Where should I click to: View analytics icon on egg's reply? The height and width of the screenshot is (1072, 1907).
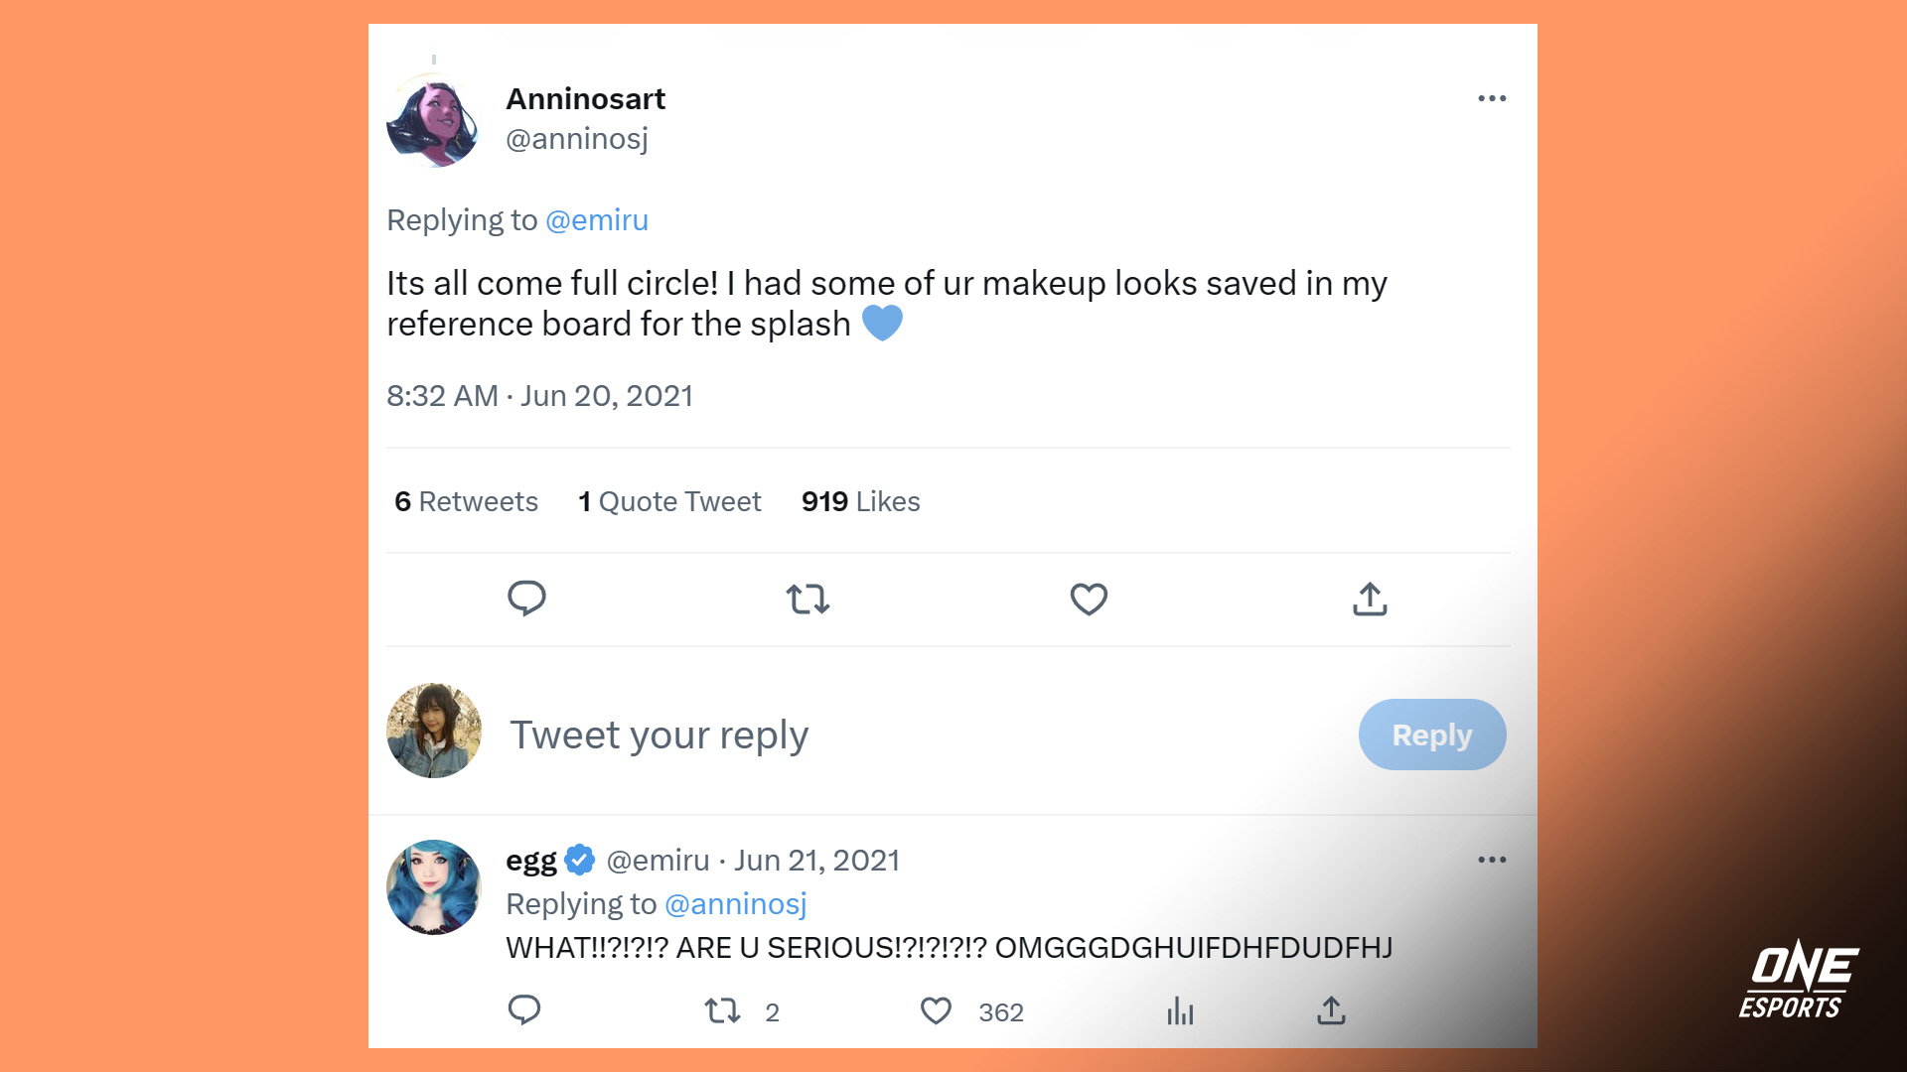(x=1180, y=1010)
